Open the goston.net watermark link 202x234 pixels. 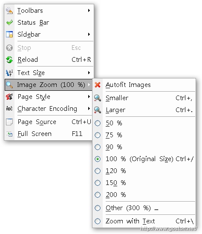tap(169, 228)
